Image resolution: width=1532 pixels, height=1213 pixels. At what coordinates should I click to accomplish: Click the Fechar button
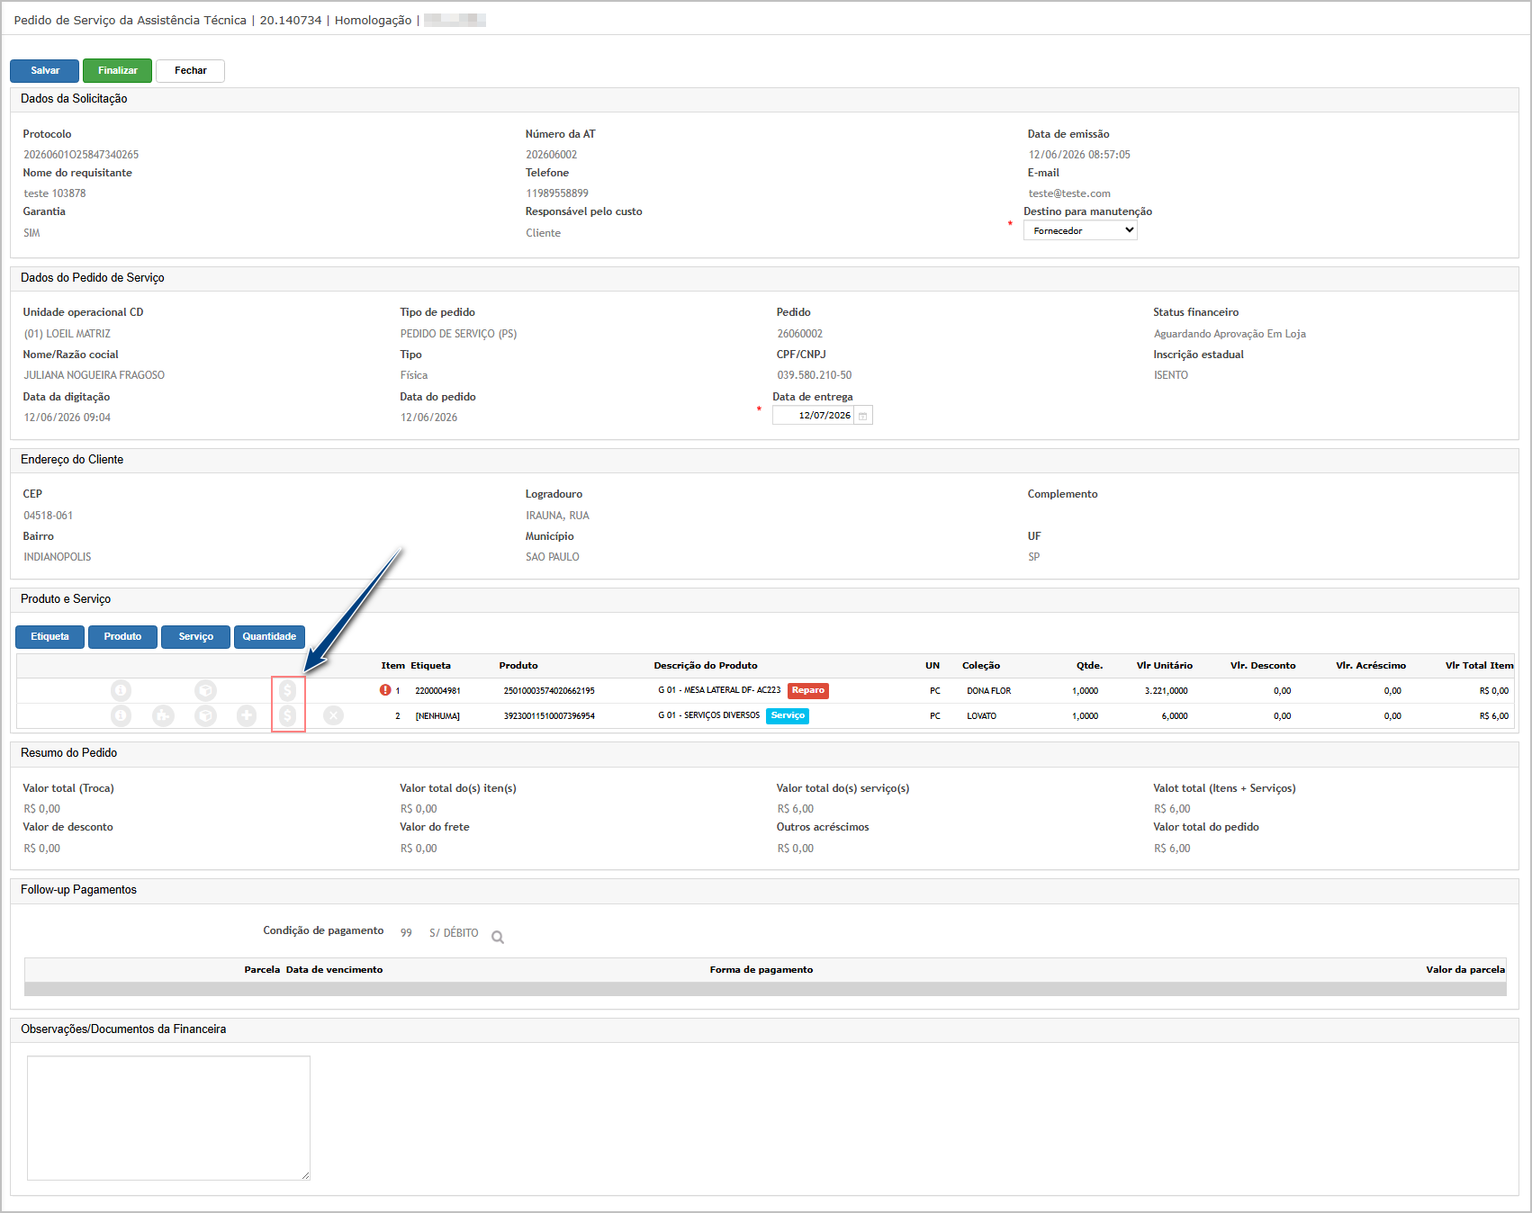[x=190, y=70]
